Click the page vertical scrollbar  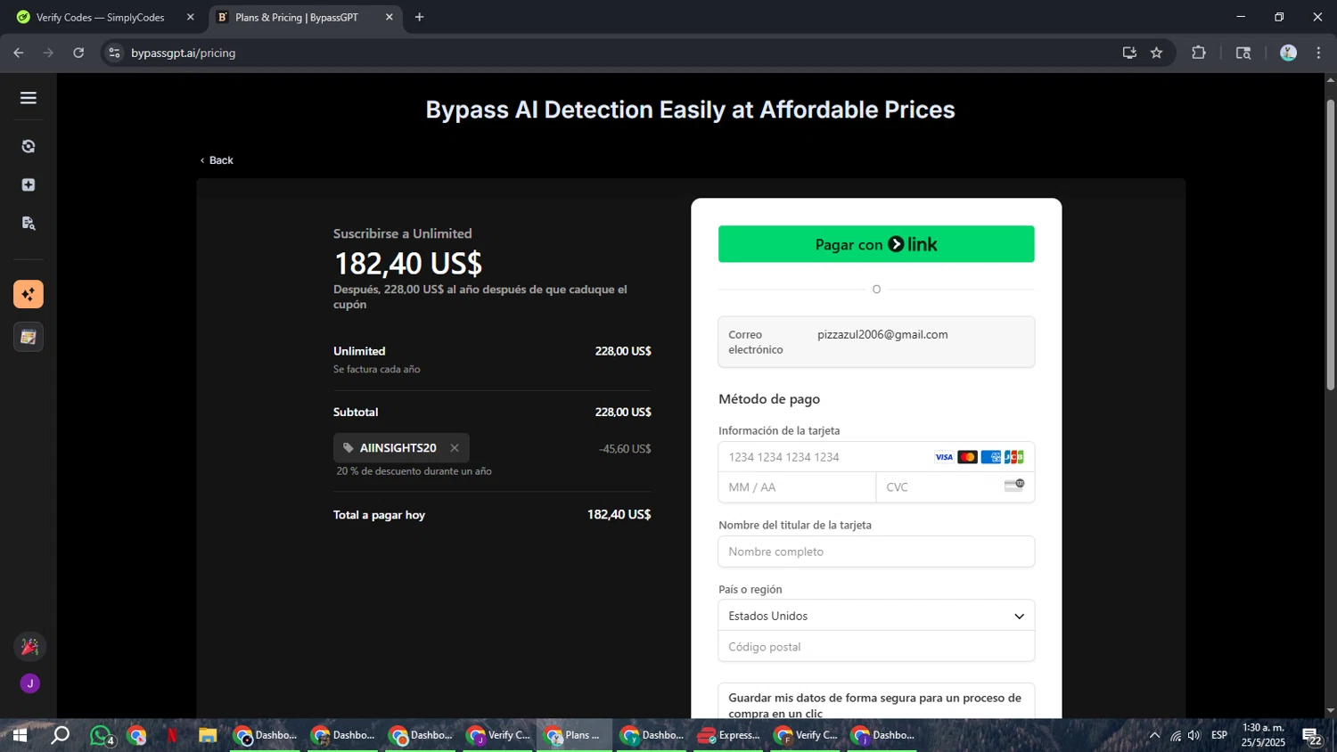pyautogui.click(x=1331, y=245)
